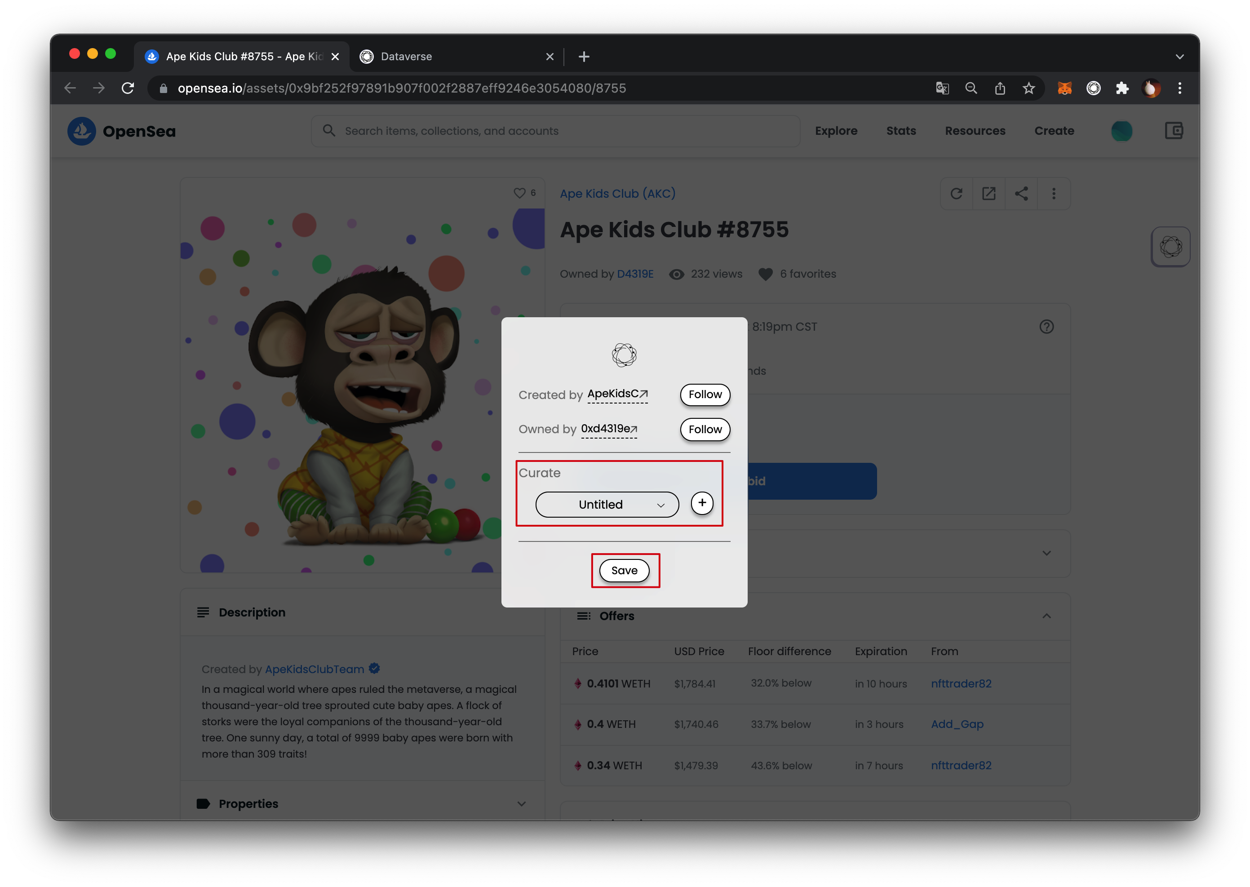Select the Ape Kids Club #8755 tab
The height and width of the screenshot is (887, 1250).
point(241,57)
